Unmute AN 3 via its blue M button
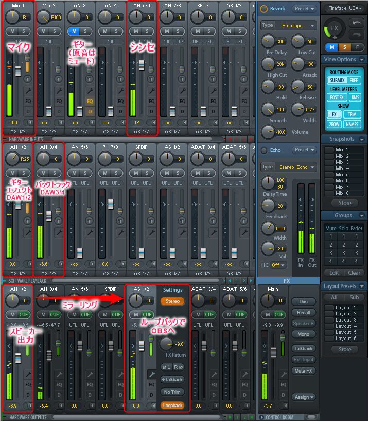The height and width of the screenshot is (422, 369). coord(74,31)
